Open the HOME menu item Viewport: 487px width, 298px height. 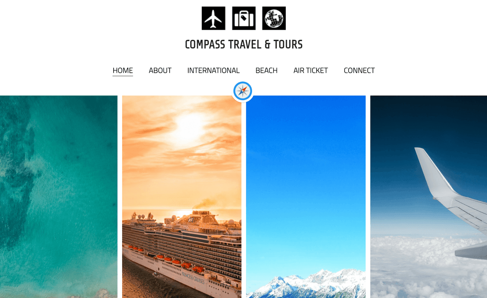click(x=123, y=71)
